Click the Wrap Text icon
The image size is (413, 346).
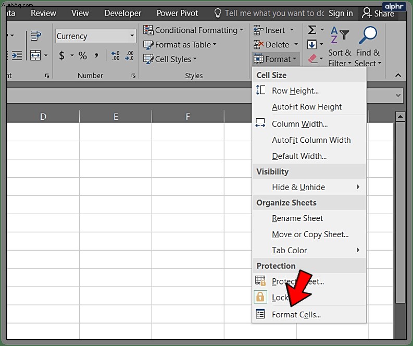pyautogui.click(x=35, y=36)
